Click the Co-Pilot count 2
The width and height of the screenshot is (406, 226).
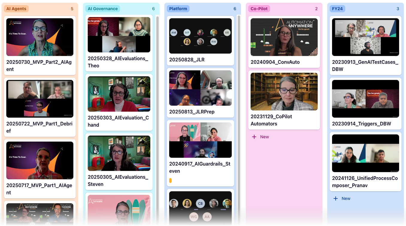click(x=316, y=9)
